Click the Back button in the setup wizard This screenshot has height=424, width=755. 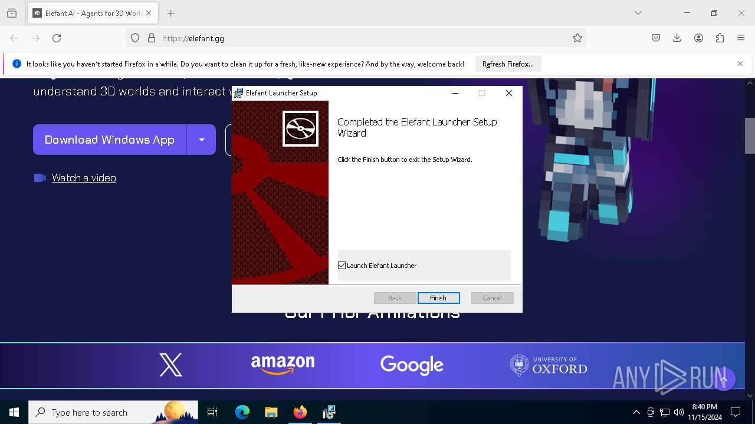pos(395,298)
